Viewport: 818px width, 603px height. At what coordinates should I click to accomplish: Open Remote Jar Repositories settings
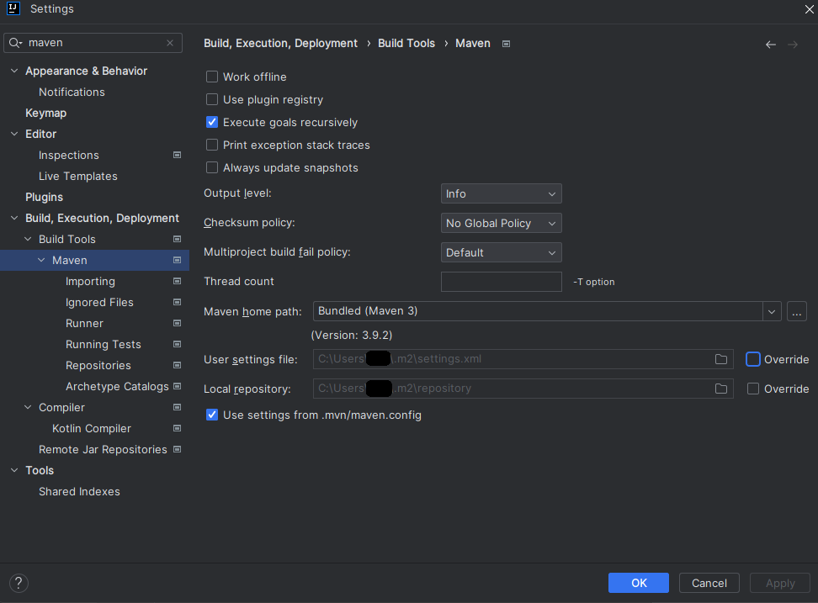pyautogui.click(x=103, y=449)
